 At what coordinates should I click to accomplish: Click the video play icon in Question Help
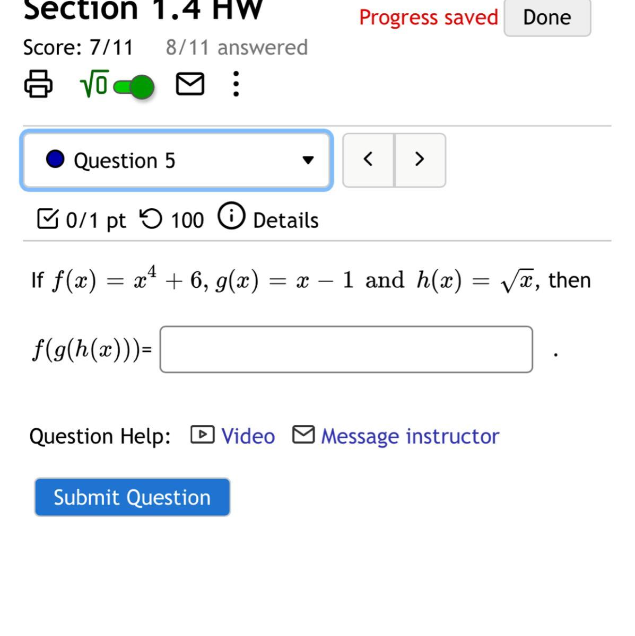point(202,435)
